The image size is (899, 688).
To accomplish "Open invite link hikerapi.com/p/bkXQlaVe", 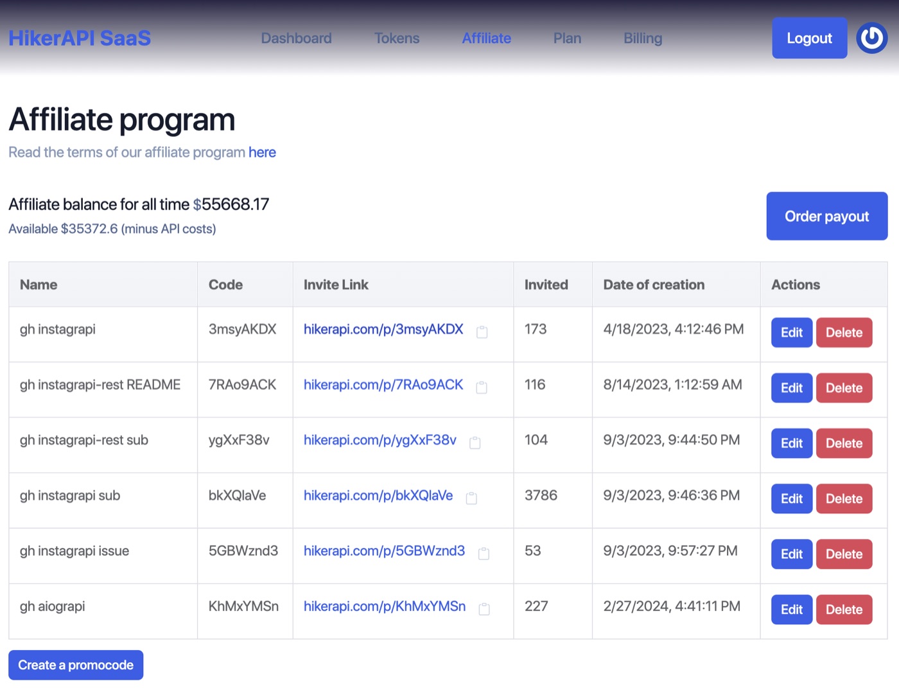I will click(378, 495).
